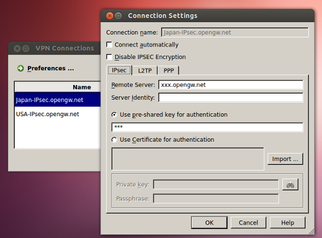The height and width of the screenshot is (238, 322).
Task: Switch to the L2TP tab
Action: pyautogui.click(x=145, y=71)
